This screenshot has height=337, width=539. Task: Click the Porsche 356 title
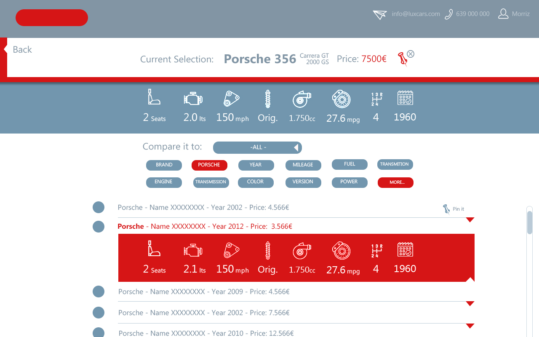tap(260, 59)
